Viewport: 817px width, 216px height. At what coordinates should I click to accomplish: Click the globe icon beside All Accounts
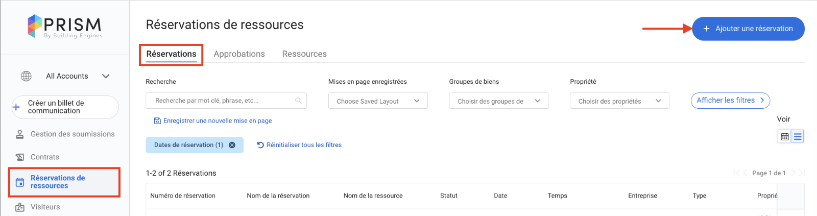(26, 76)
